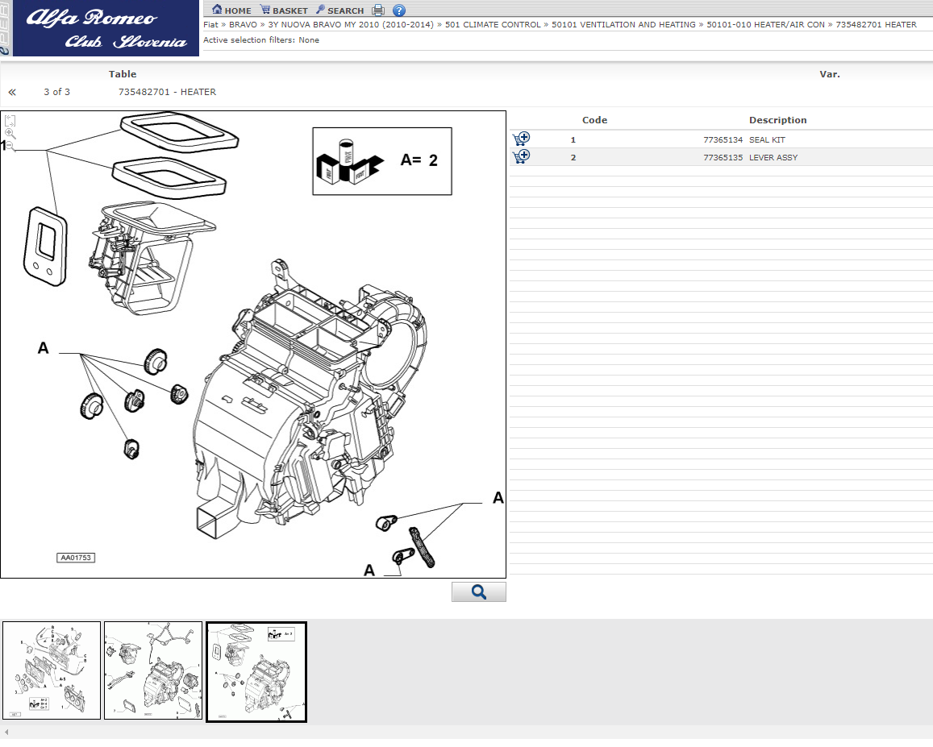Viewport: 933px width, 747px height.
Task: Click the BASKET menu label
Action: [290, 10]
